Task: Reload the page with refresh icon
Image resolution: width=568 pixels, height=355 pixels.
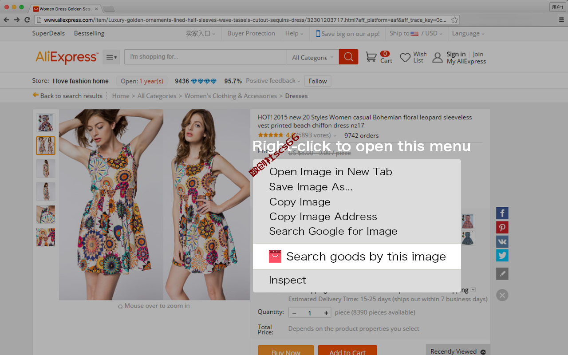Action: pos(27,20)
